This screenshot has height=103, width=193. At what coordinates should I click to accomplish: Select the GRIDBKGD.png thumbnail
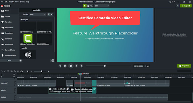point(28,27)
